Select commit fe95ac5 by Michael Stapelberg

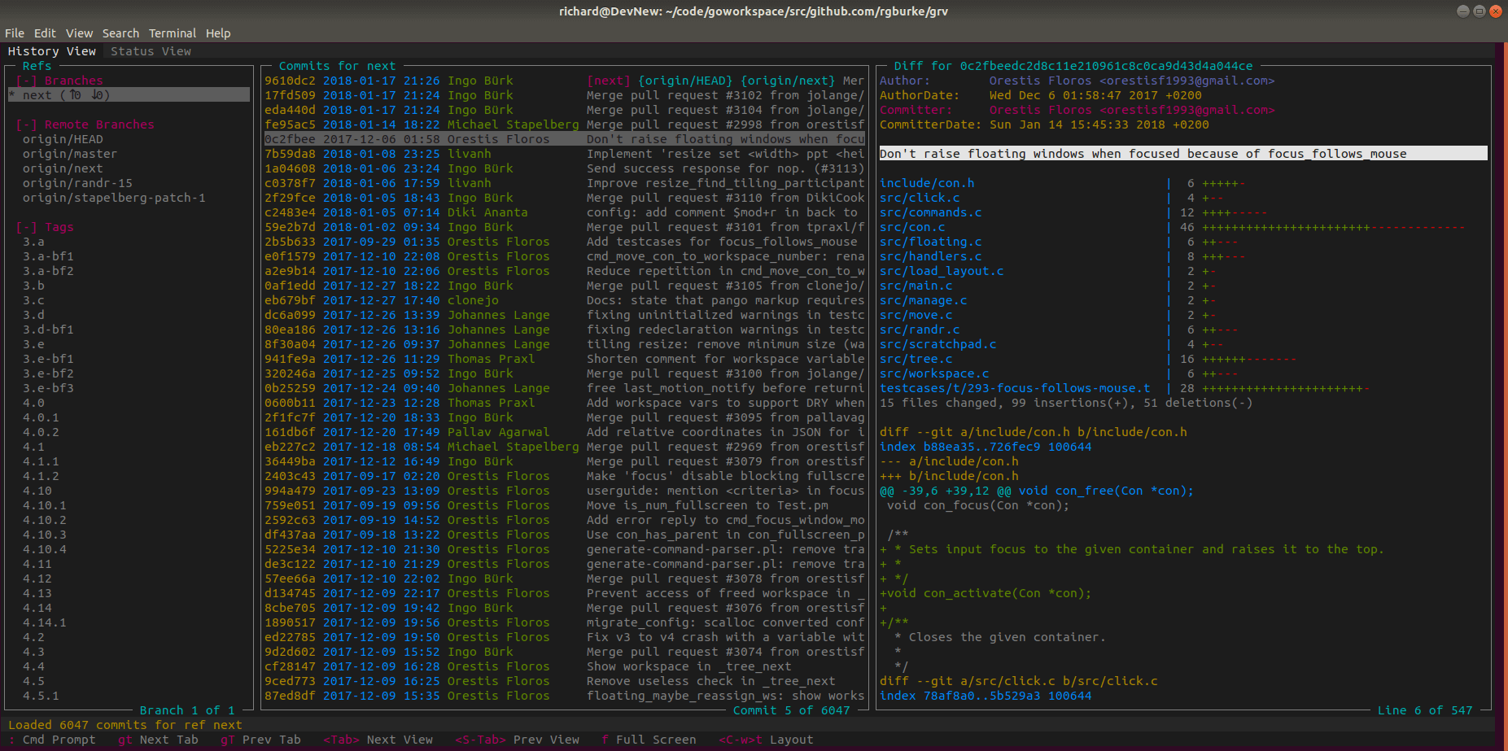(x=564, y=124)
